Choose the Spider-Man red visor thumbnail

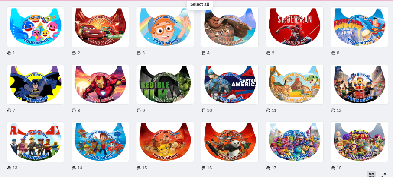coord(295,27)
